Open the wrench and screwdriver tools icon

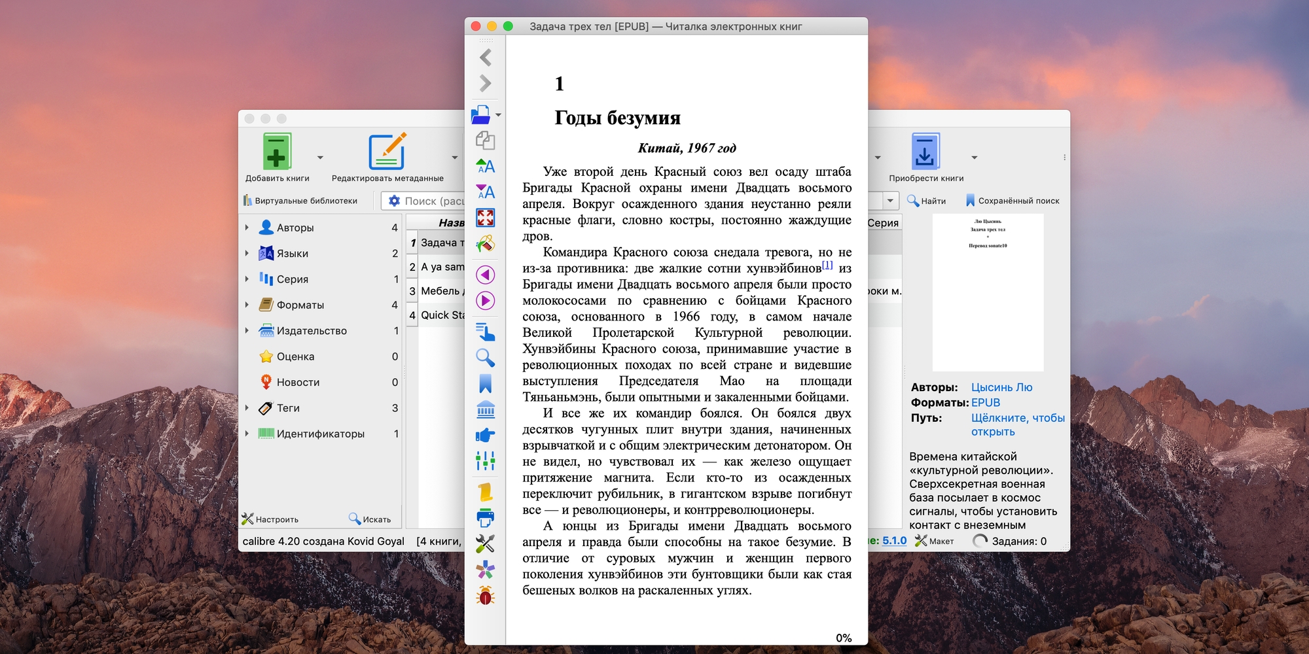[x=485, y=543]
